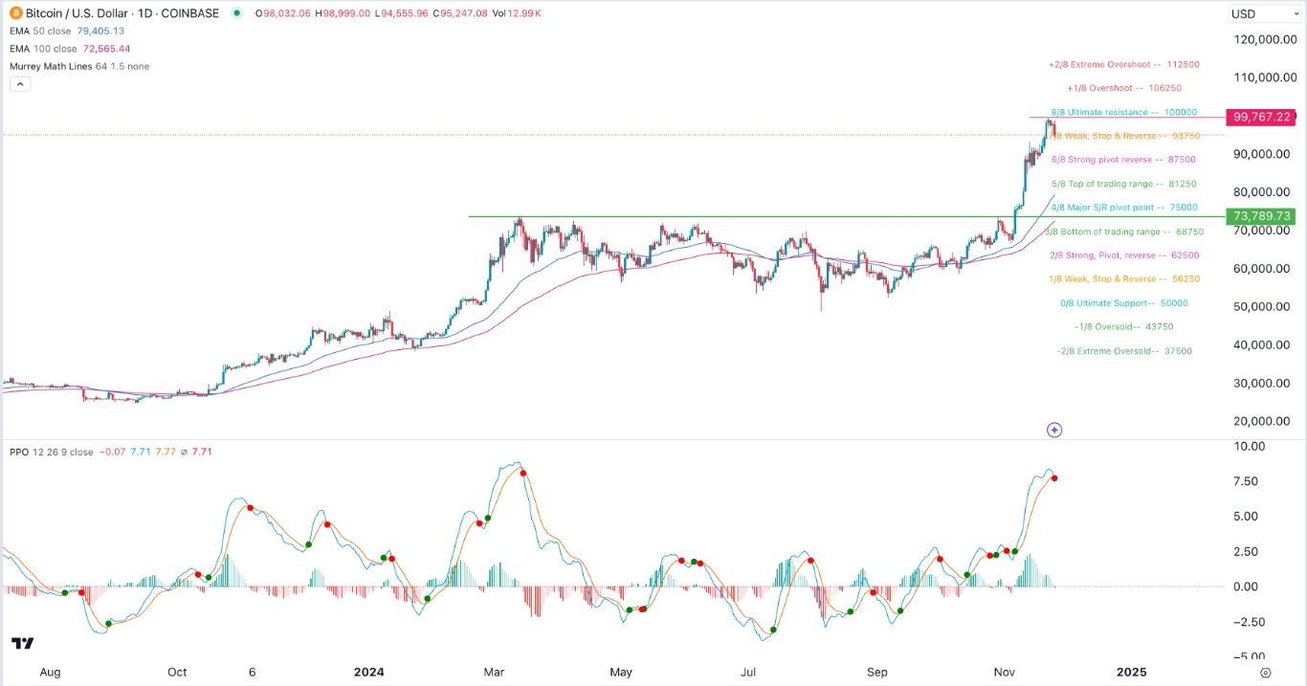
Task: Click the green 73,789.73 price label
Action: 1261,216
